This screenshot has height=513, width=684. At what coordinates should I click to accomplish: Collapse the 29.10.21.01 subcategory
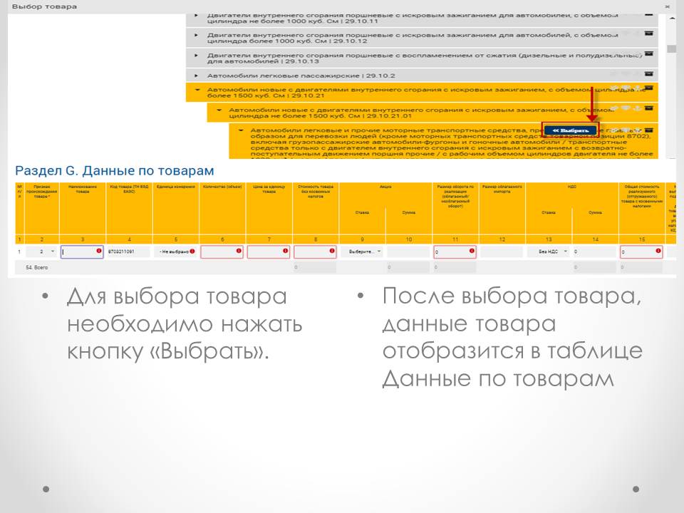tap(219, 110)
